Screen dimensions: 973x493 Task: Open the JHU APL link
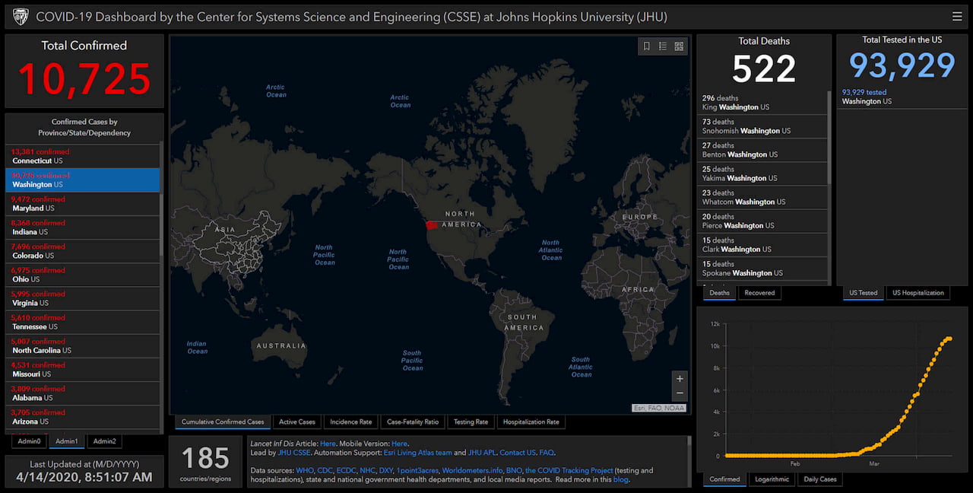coord(481,453)
